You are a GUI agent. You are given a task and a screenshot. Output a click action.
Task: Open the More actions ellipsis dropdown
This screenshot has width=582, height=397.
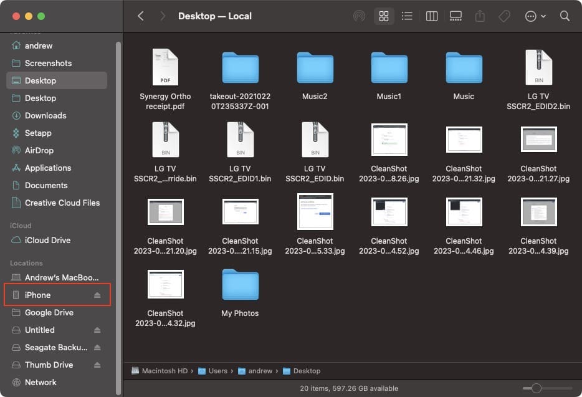pyautogui.click(x=535, y=16)
